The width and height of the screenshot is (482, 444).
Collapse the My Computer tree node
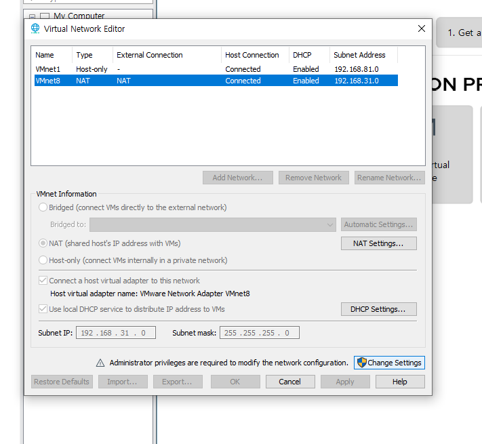point(33,16)
